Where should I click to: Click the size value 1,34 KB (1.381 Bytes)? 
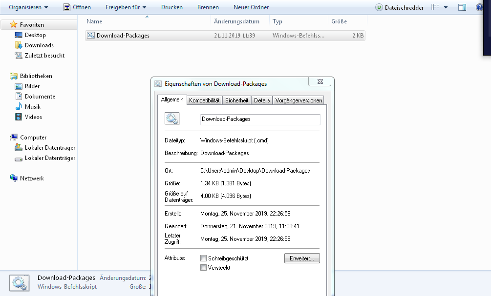(225, 183)
